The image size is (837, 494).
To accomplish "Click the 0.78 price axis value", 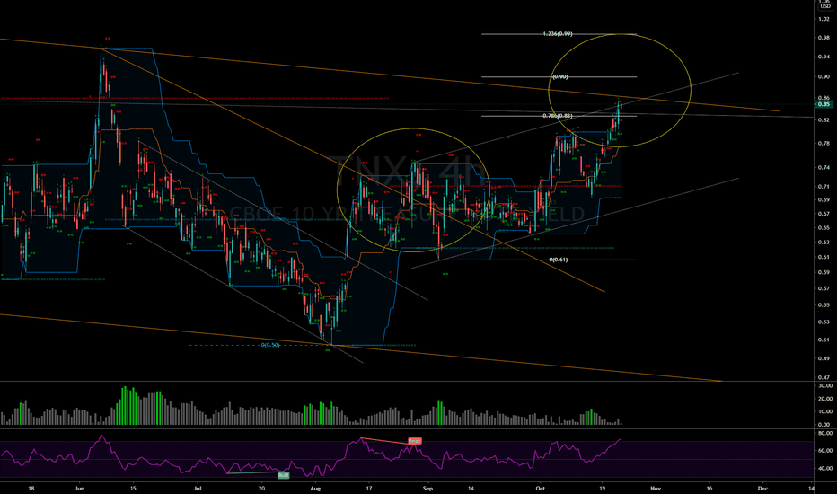I will coord(824,143).
